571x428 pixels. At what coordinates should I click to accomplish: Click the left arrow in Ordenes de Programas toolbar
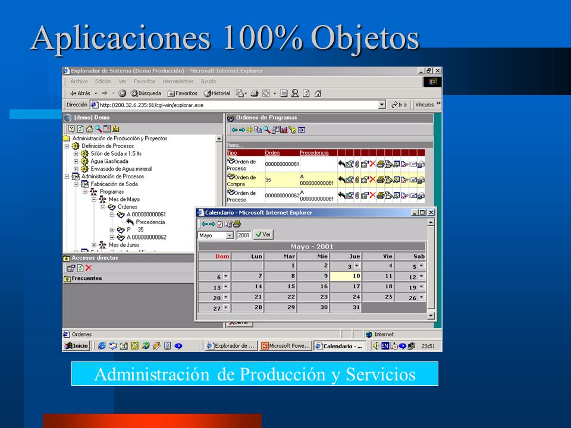click(x=234, y=130)
